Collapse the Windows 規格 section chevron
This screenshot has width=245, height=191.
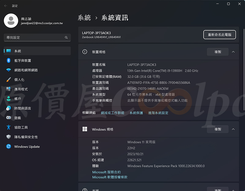pyautogui.click(x=233, y=129)
